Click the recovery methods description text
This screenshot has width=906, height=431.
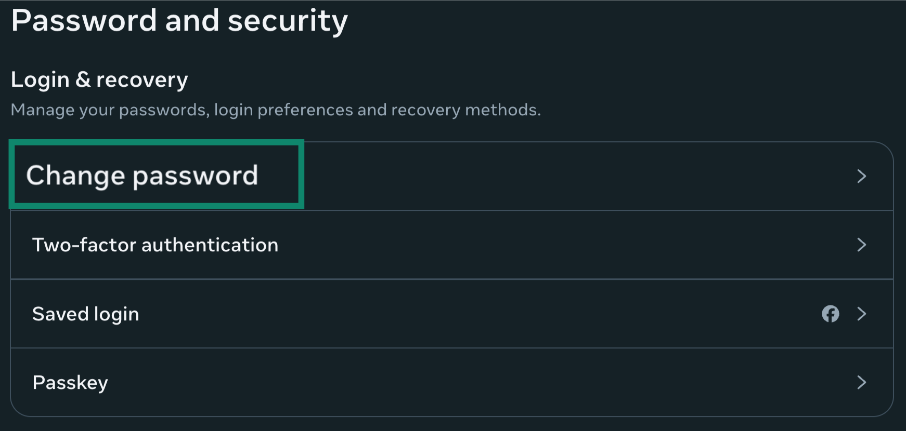(x=277, y=110)
